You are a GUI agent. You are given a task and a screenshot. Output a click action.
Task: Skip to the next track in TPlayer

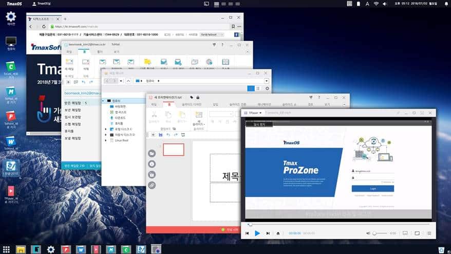pyautogui.click(x=268, y=233)
